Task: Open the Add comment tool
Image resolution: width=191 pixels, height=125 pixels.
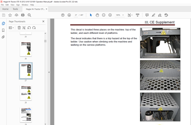Action: 147,15
